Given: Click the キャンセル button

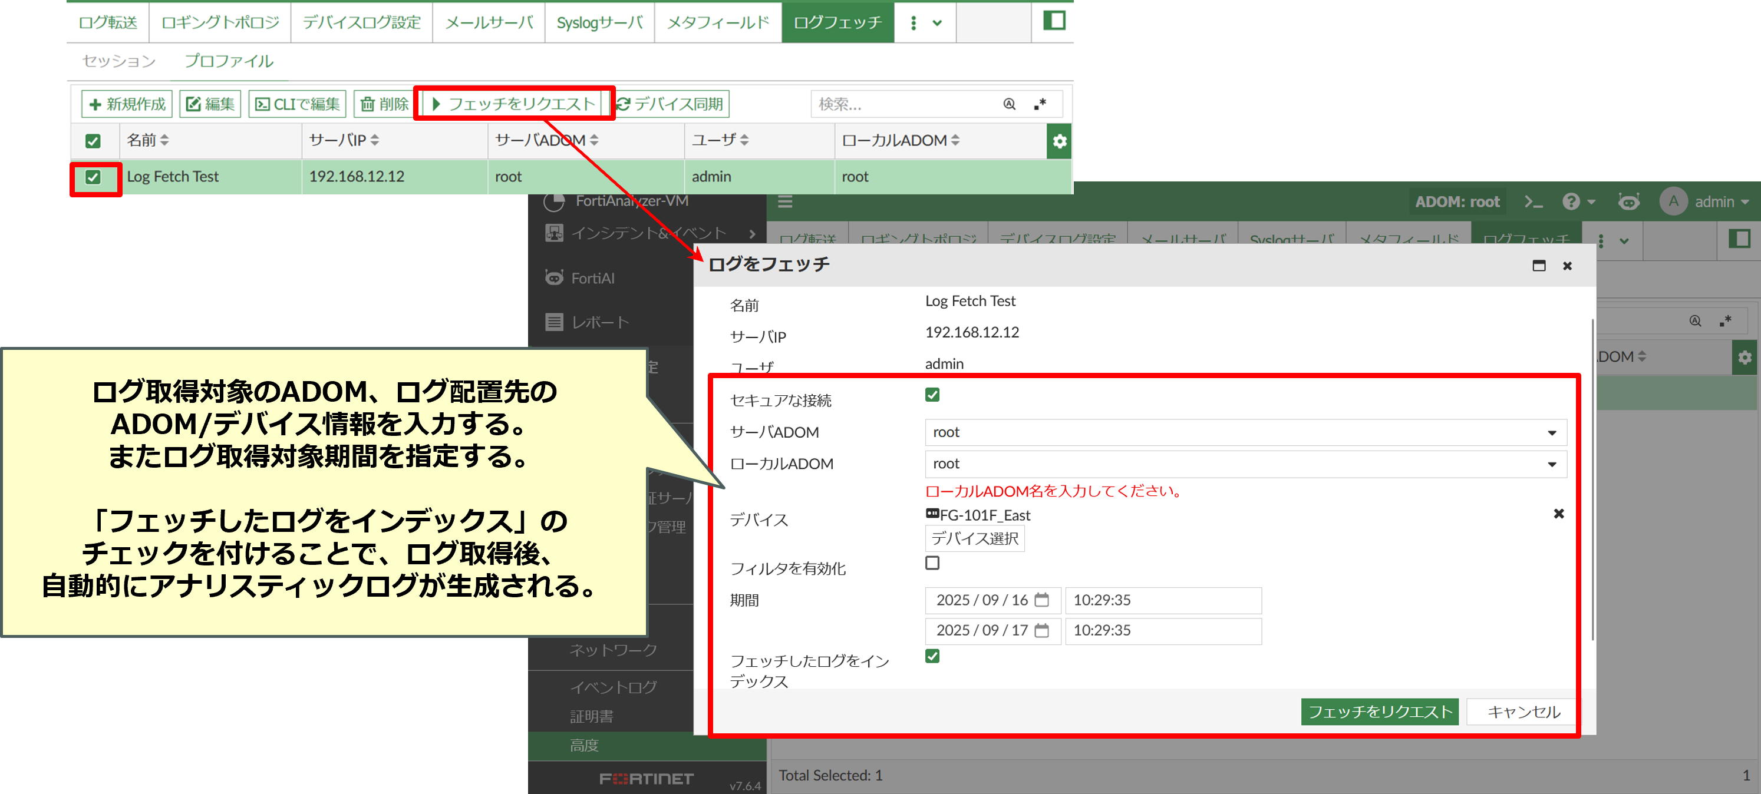Looking at the screenshot, I should [x=1523, y=712].
